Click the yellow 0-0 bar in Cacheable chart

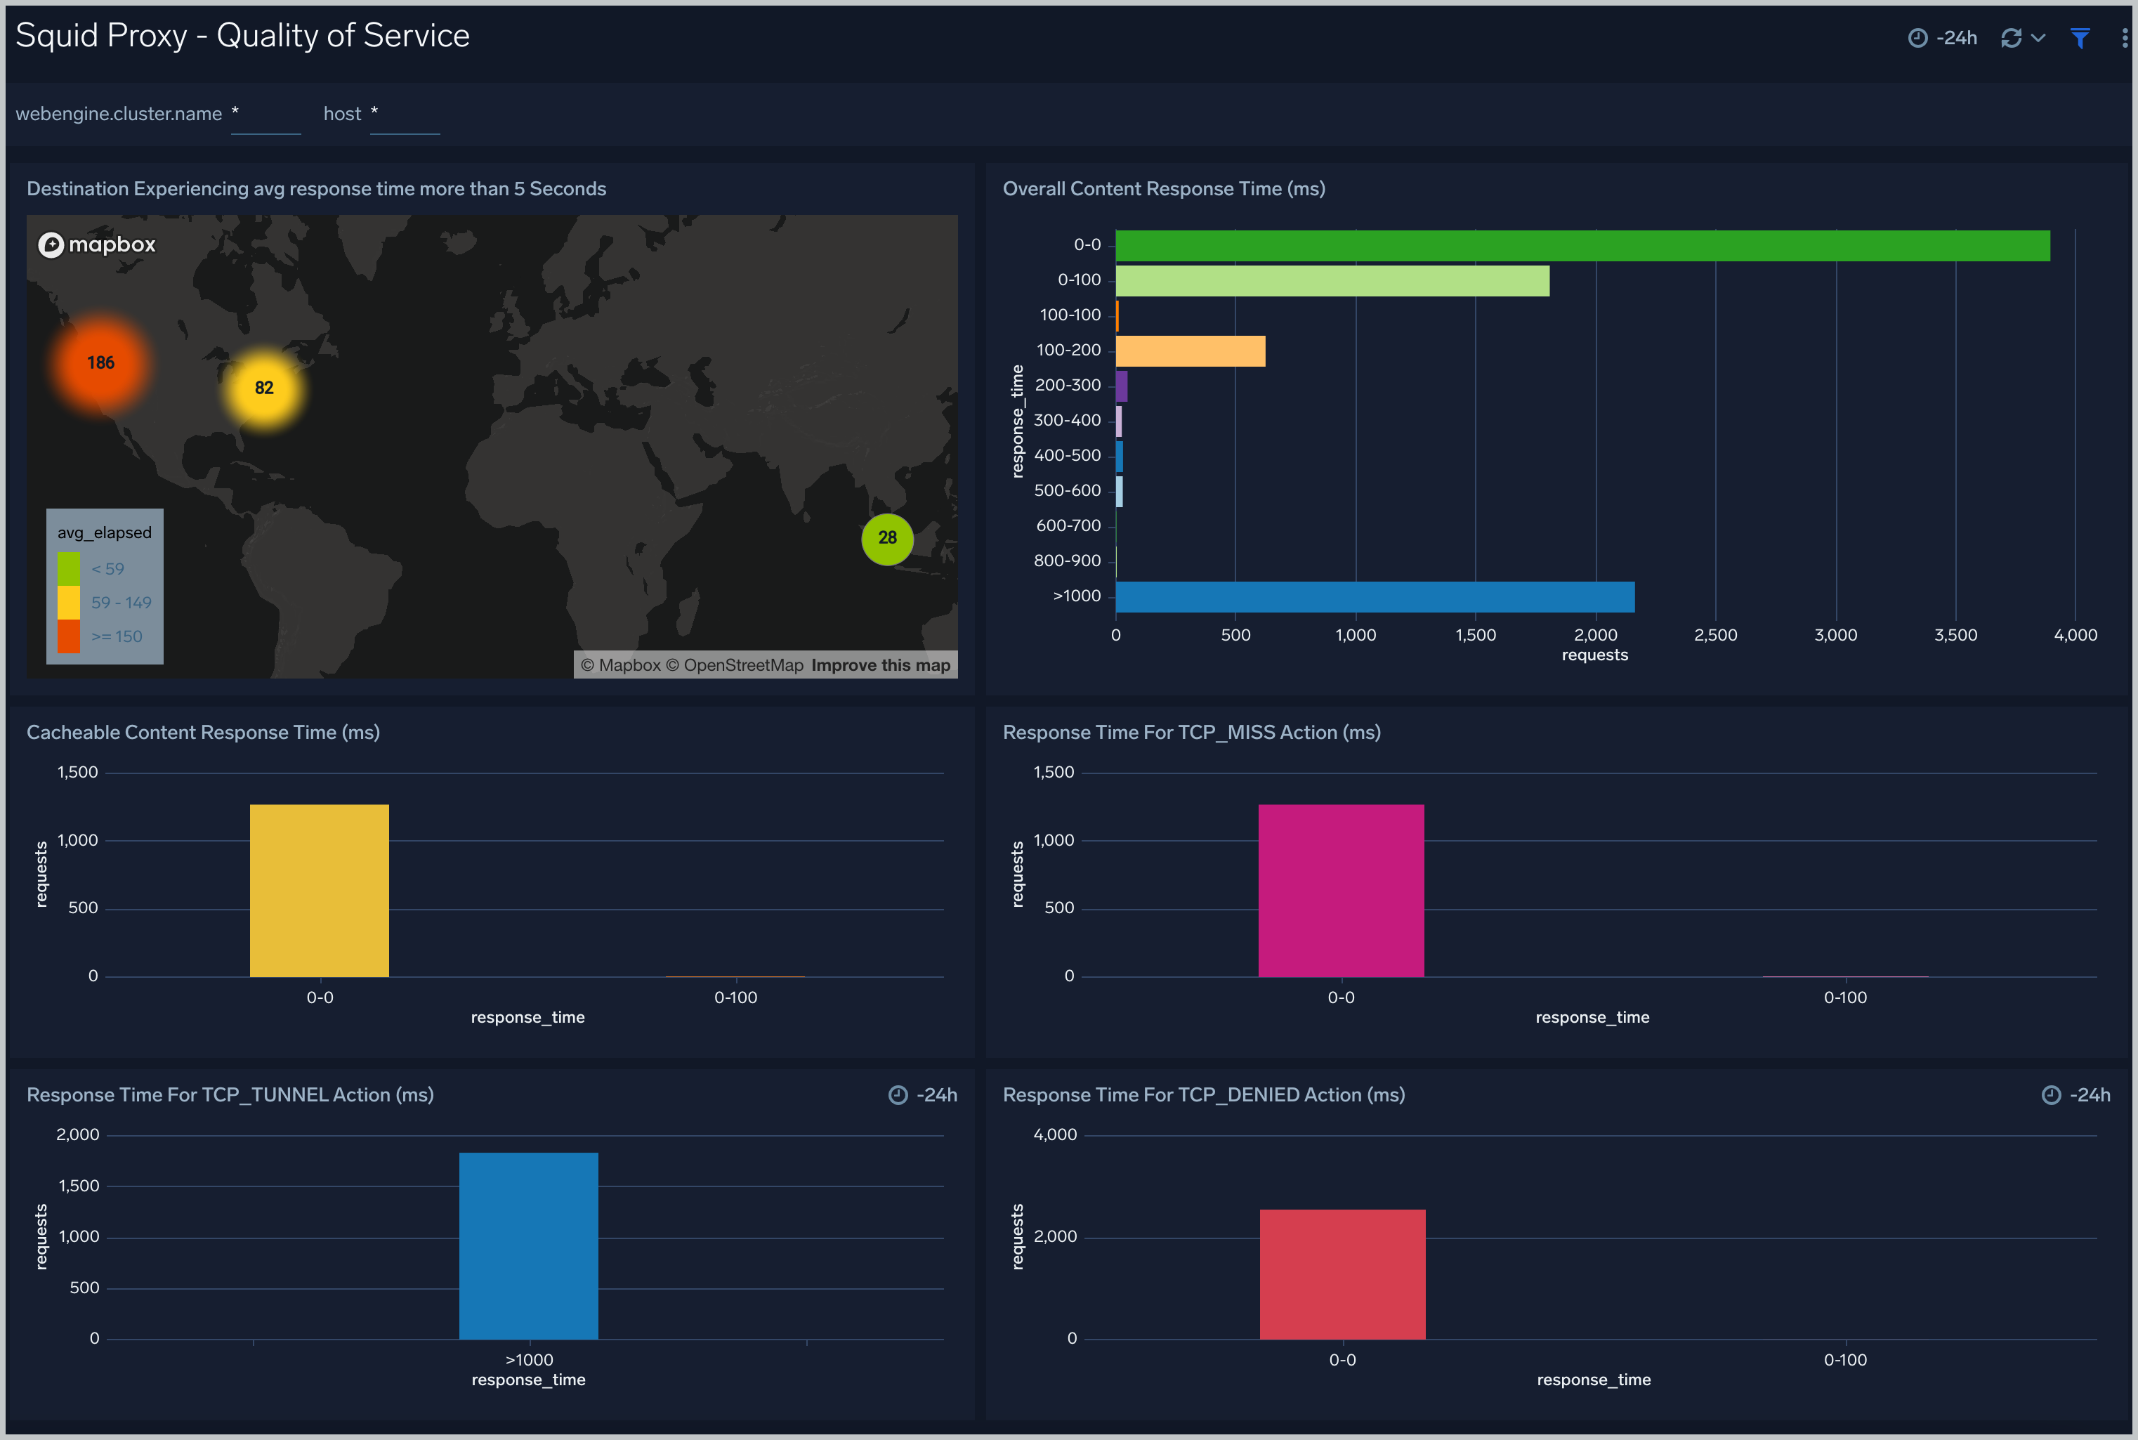(x=320, y=890)
